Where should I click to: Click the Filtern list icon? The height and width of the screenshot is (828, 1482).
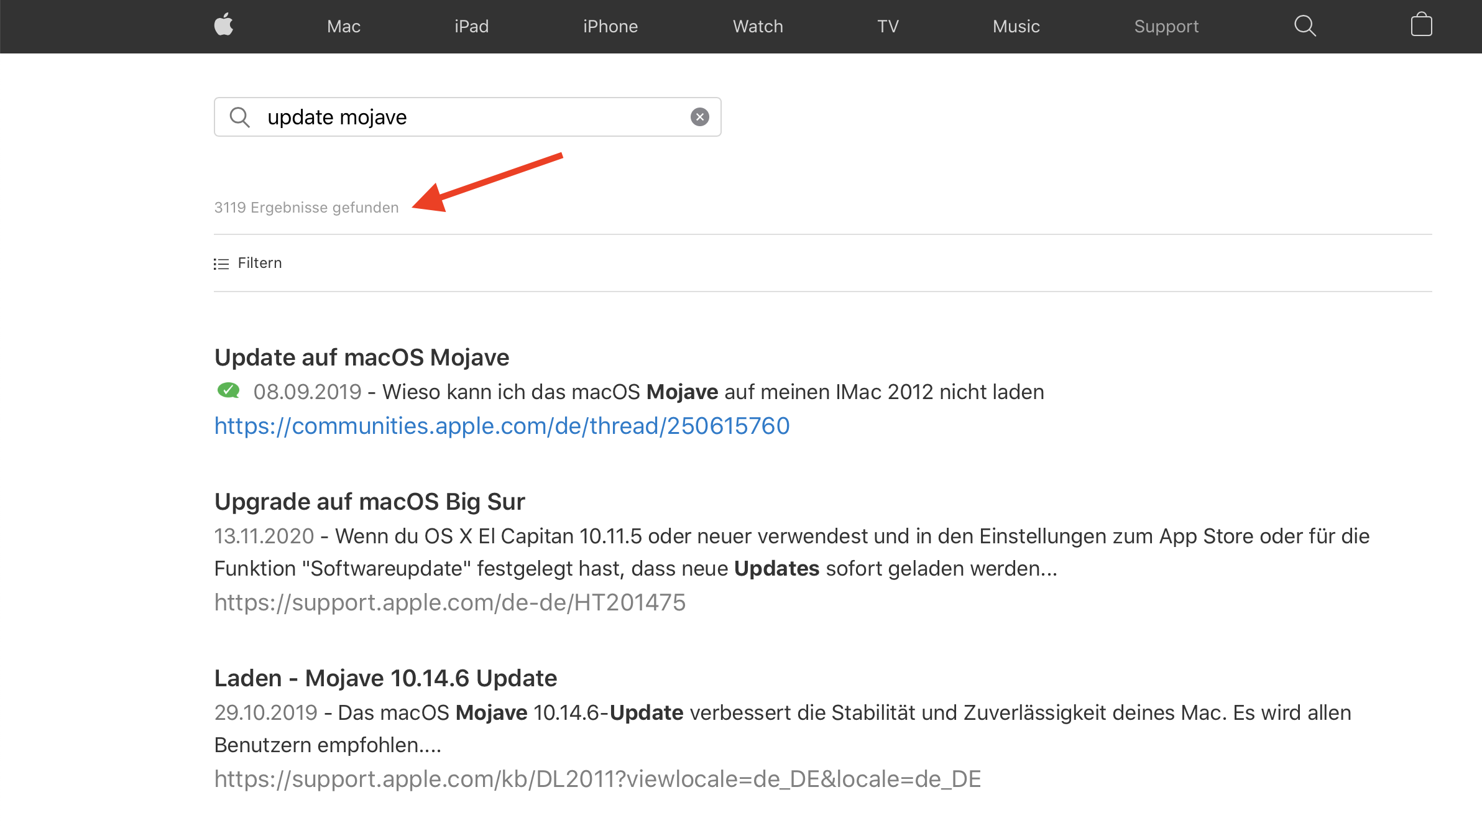(221, 264)
